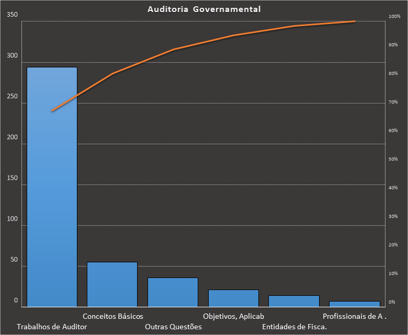Select the smallest Profissionais de A. bar

pyautogui.click(x=354, y=304)
